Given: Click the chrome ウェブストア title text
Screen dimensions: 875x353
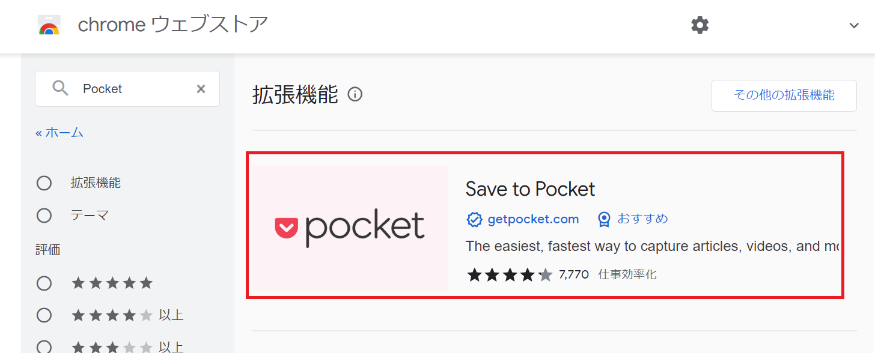Looking at the screenshot, I should pos(173,25).
